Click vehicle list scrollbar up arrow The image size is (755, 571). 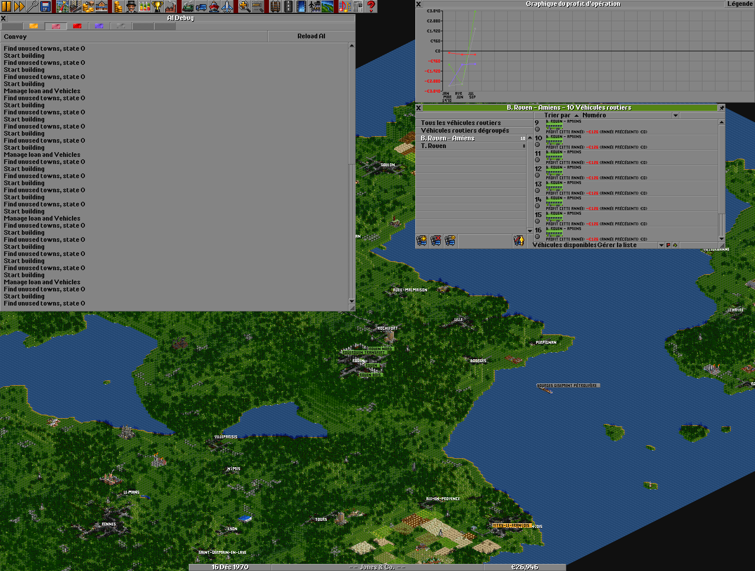(x=721, y=123)
